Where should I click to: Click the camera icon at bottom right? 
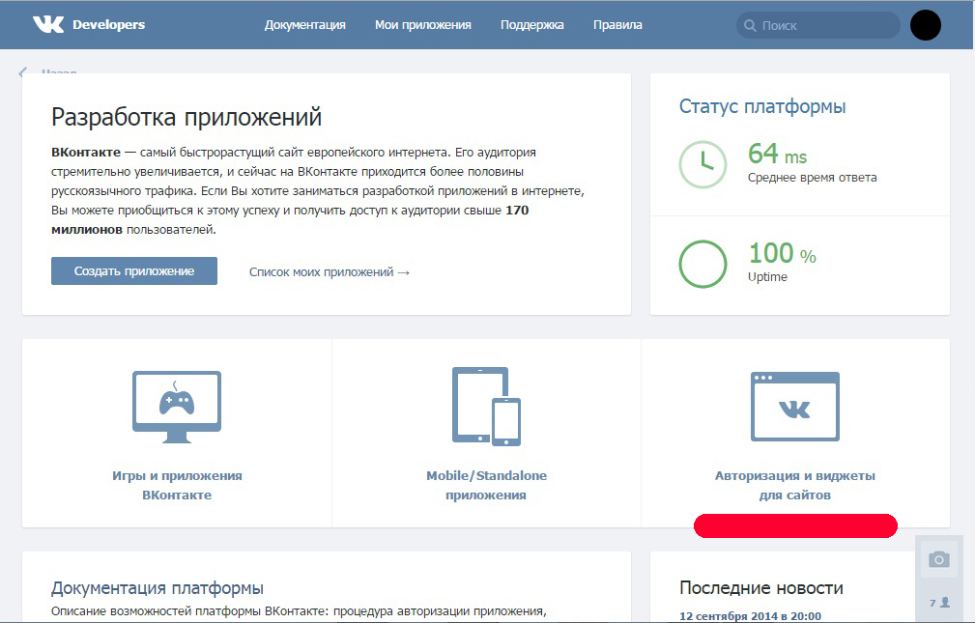tap(939, 559)
